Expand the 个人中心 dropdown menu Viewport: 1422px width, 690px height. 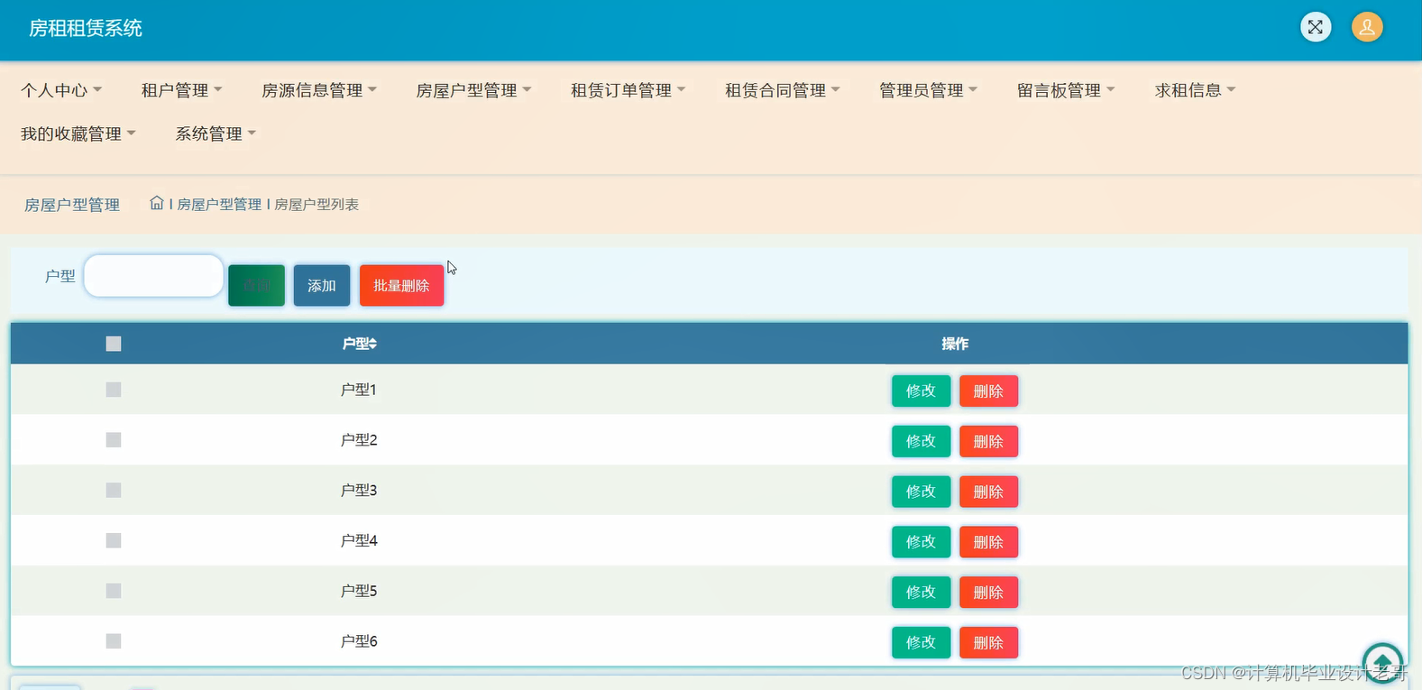coord(61,90)
